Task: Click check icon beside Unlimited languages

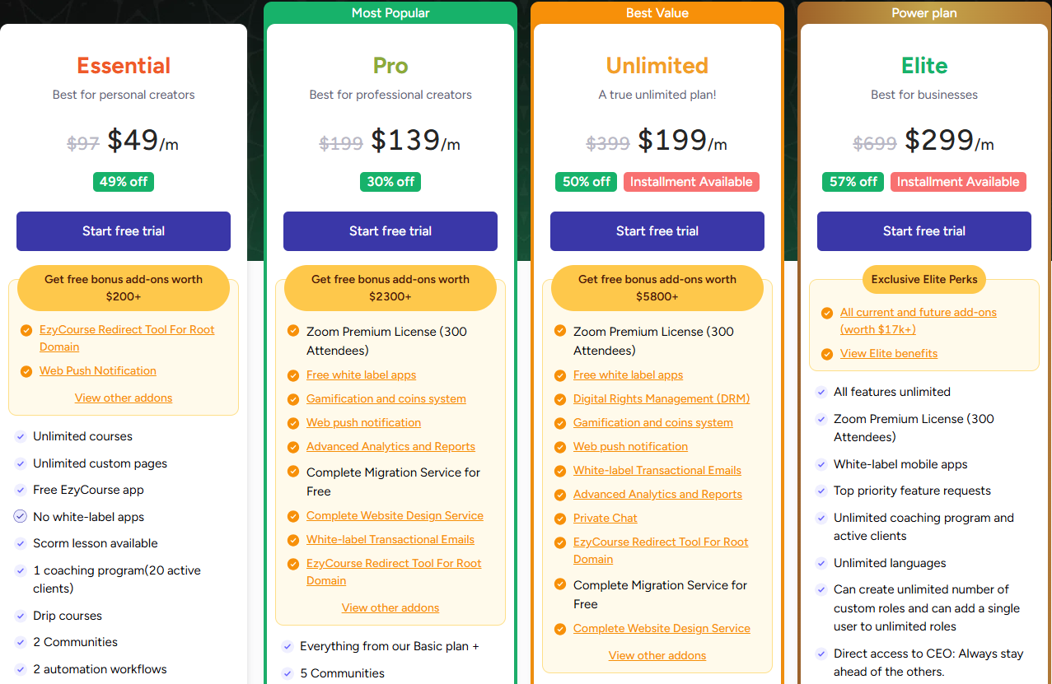Action: tap(821, 563)
